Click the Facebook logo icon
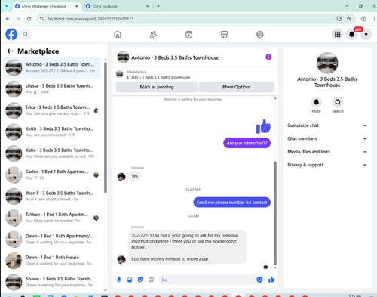The width and height of the screenshot is (377, 297). [11, 34]
